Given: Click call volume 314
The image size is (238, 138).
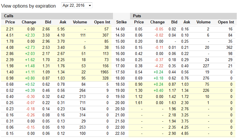Looking at the screenshot, I should [x=82, y=115].
